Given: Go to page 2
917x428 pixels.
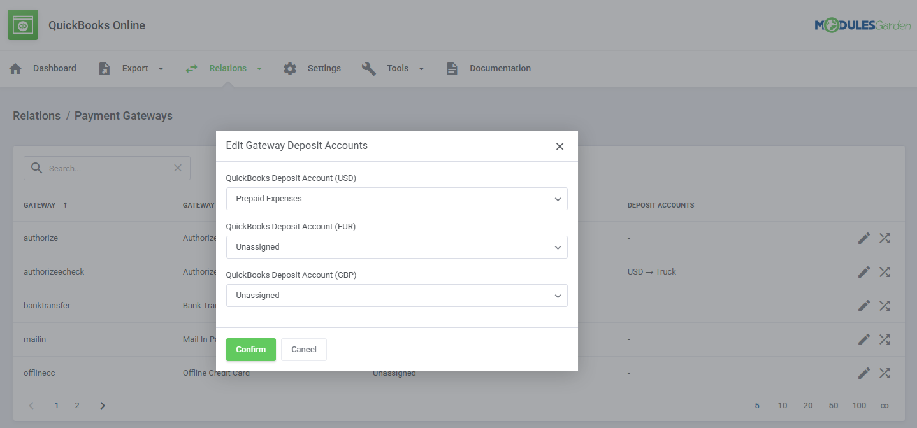Looking at the screenshot, I should tap(77, 406).
